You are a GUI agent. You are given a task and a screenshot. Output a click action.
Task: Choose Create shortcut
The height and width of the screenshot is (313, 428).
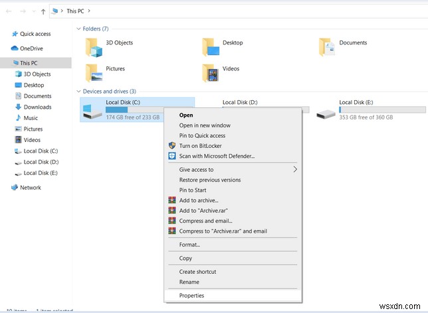233,272
